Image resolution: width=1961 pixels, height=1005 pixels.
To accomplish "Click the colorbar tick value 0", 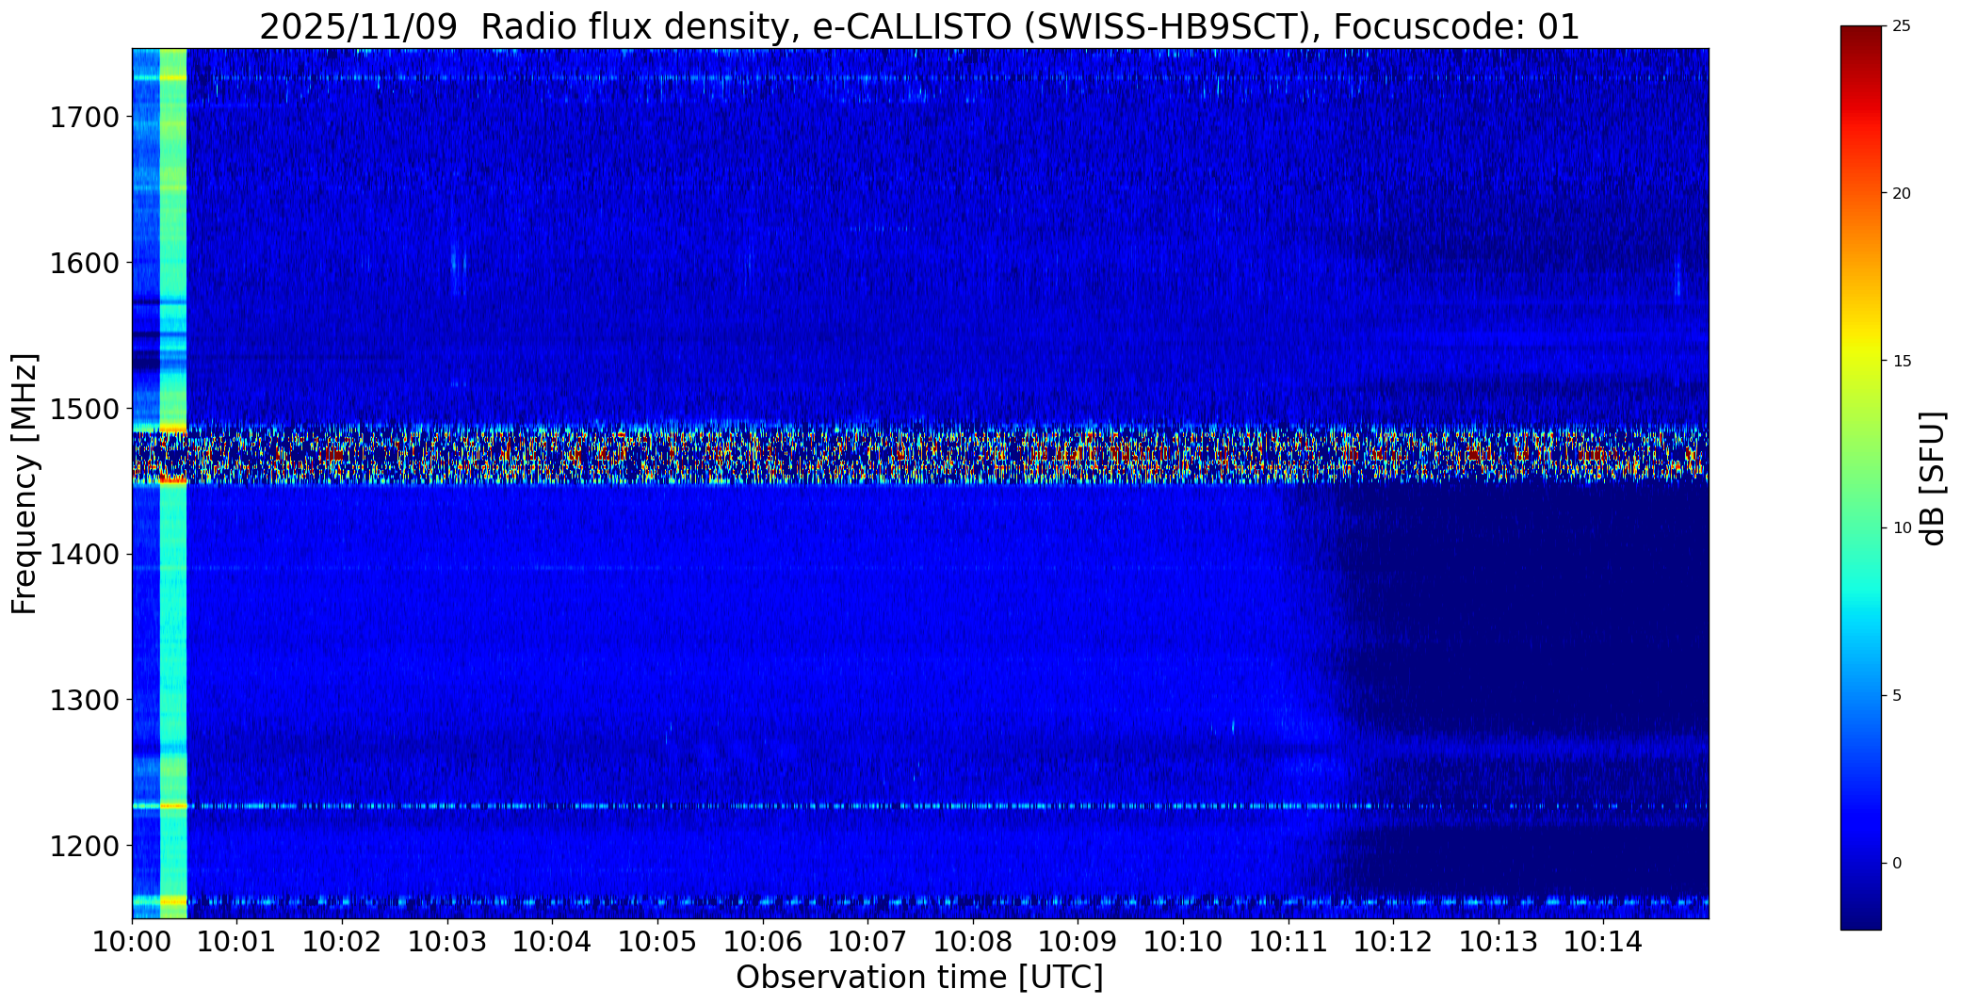I will click(x=1897, y=864).
